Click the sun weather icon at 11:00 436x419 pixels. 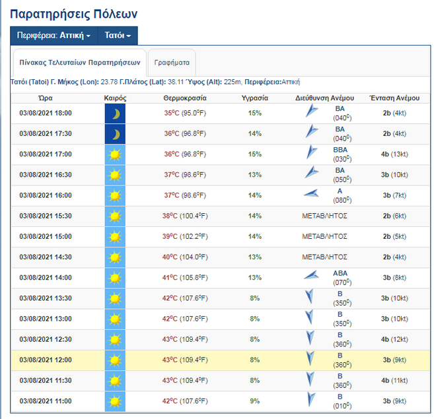[115, 401]
